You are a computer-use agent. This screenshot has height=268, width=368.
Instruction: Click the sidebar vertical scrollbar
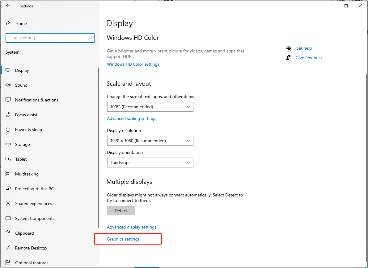tap(99, 148)
